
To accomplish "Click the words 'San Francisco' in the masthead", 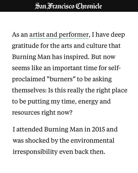I will [x=55, y=6].
